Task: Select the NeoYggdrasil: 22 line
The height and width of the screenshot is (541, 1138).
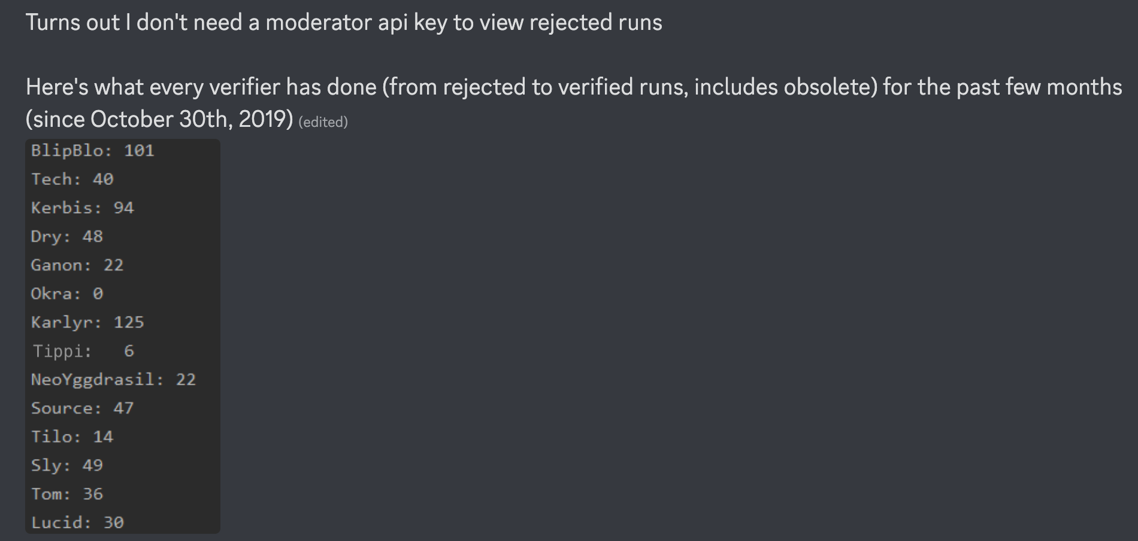Action: click(x=114, y=379)
